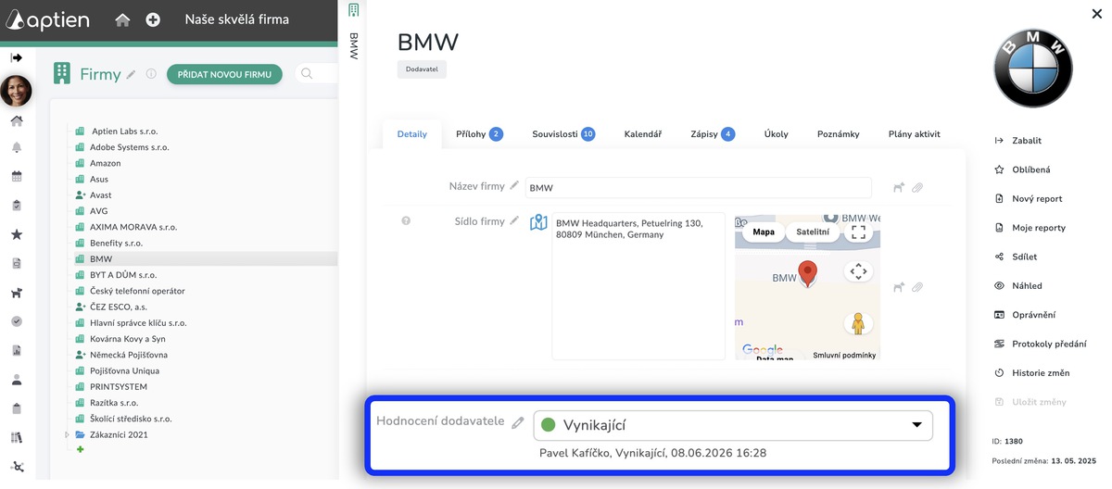Viewport: 1112px width, 489px height.
Task: Click Street View pegman on map
Action: click(858, 322)
